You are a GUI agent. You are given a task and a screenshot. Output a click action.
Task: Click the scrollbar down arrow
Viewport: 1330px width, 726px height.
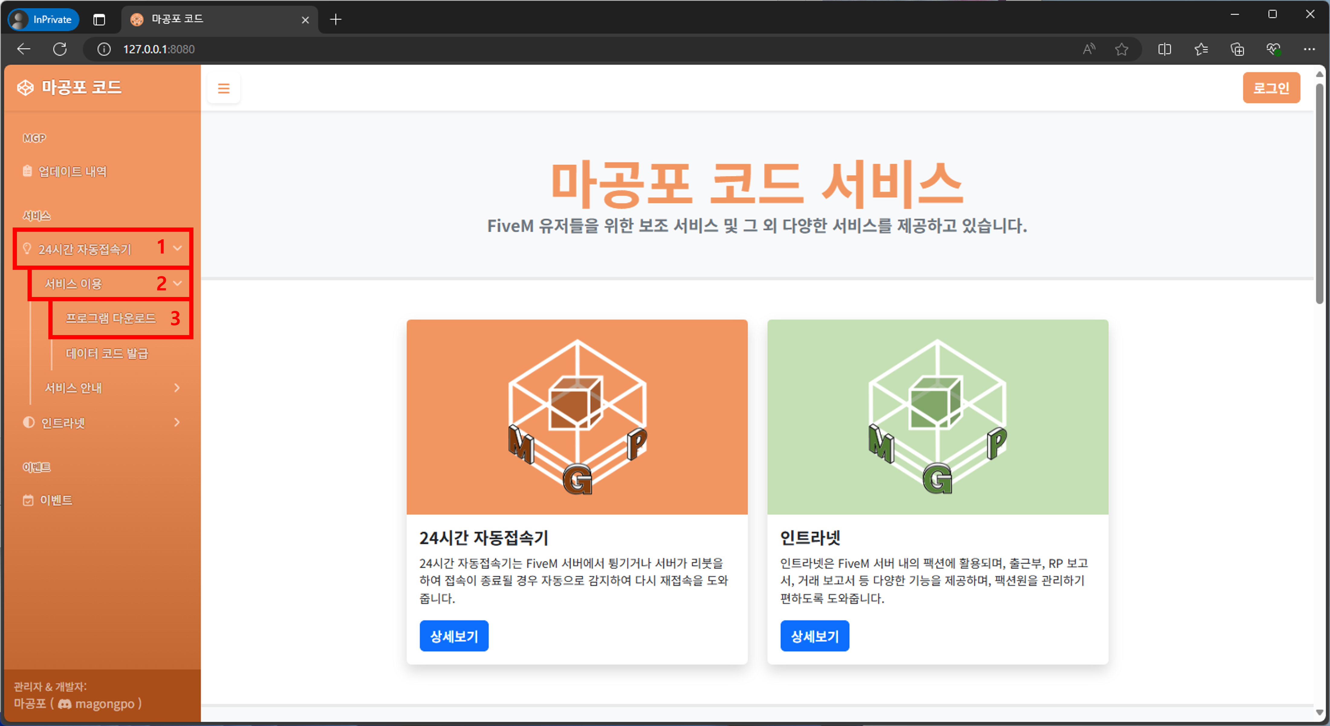(x=1319, y=712)
